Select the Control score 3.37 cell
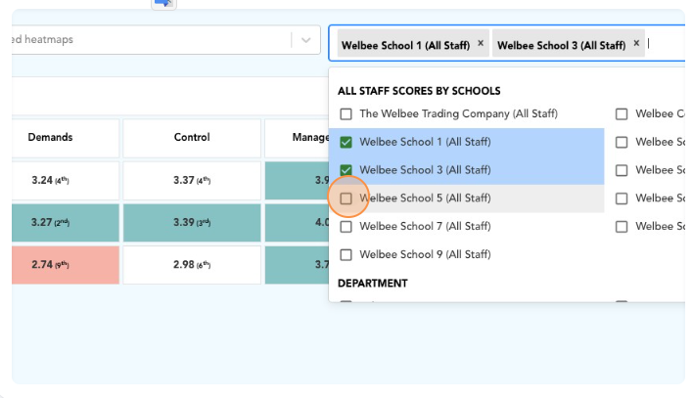This screenshot has height=398, width=693. coord(192,181)
